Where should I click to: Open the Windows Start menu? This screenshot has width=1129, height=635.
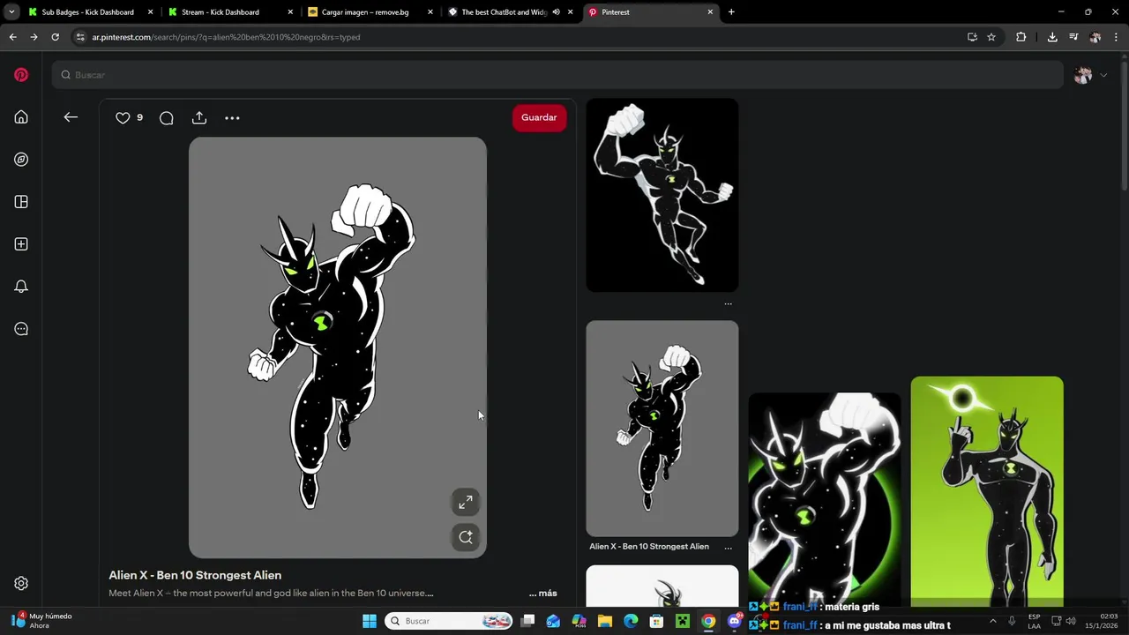pyautogui.click(x=370, y=621)
